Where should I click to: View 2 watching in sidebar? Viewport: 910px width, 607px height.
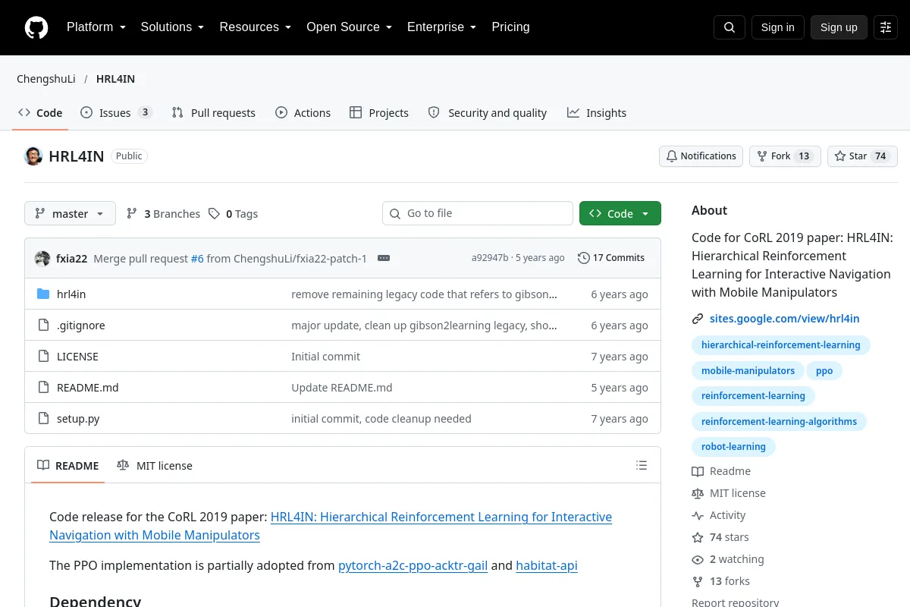[x=728, y=559]
